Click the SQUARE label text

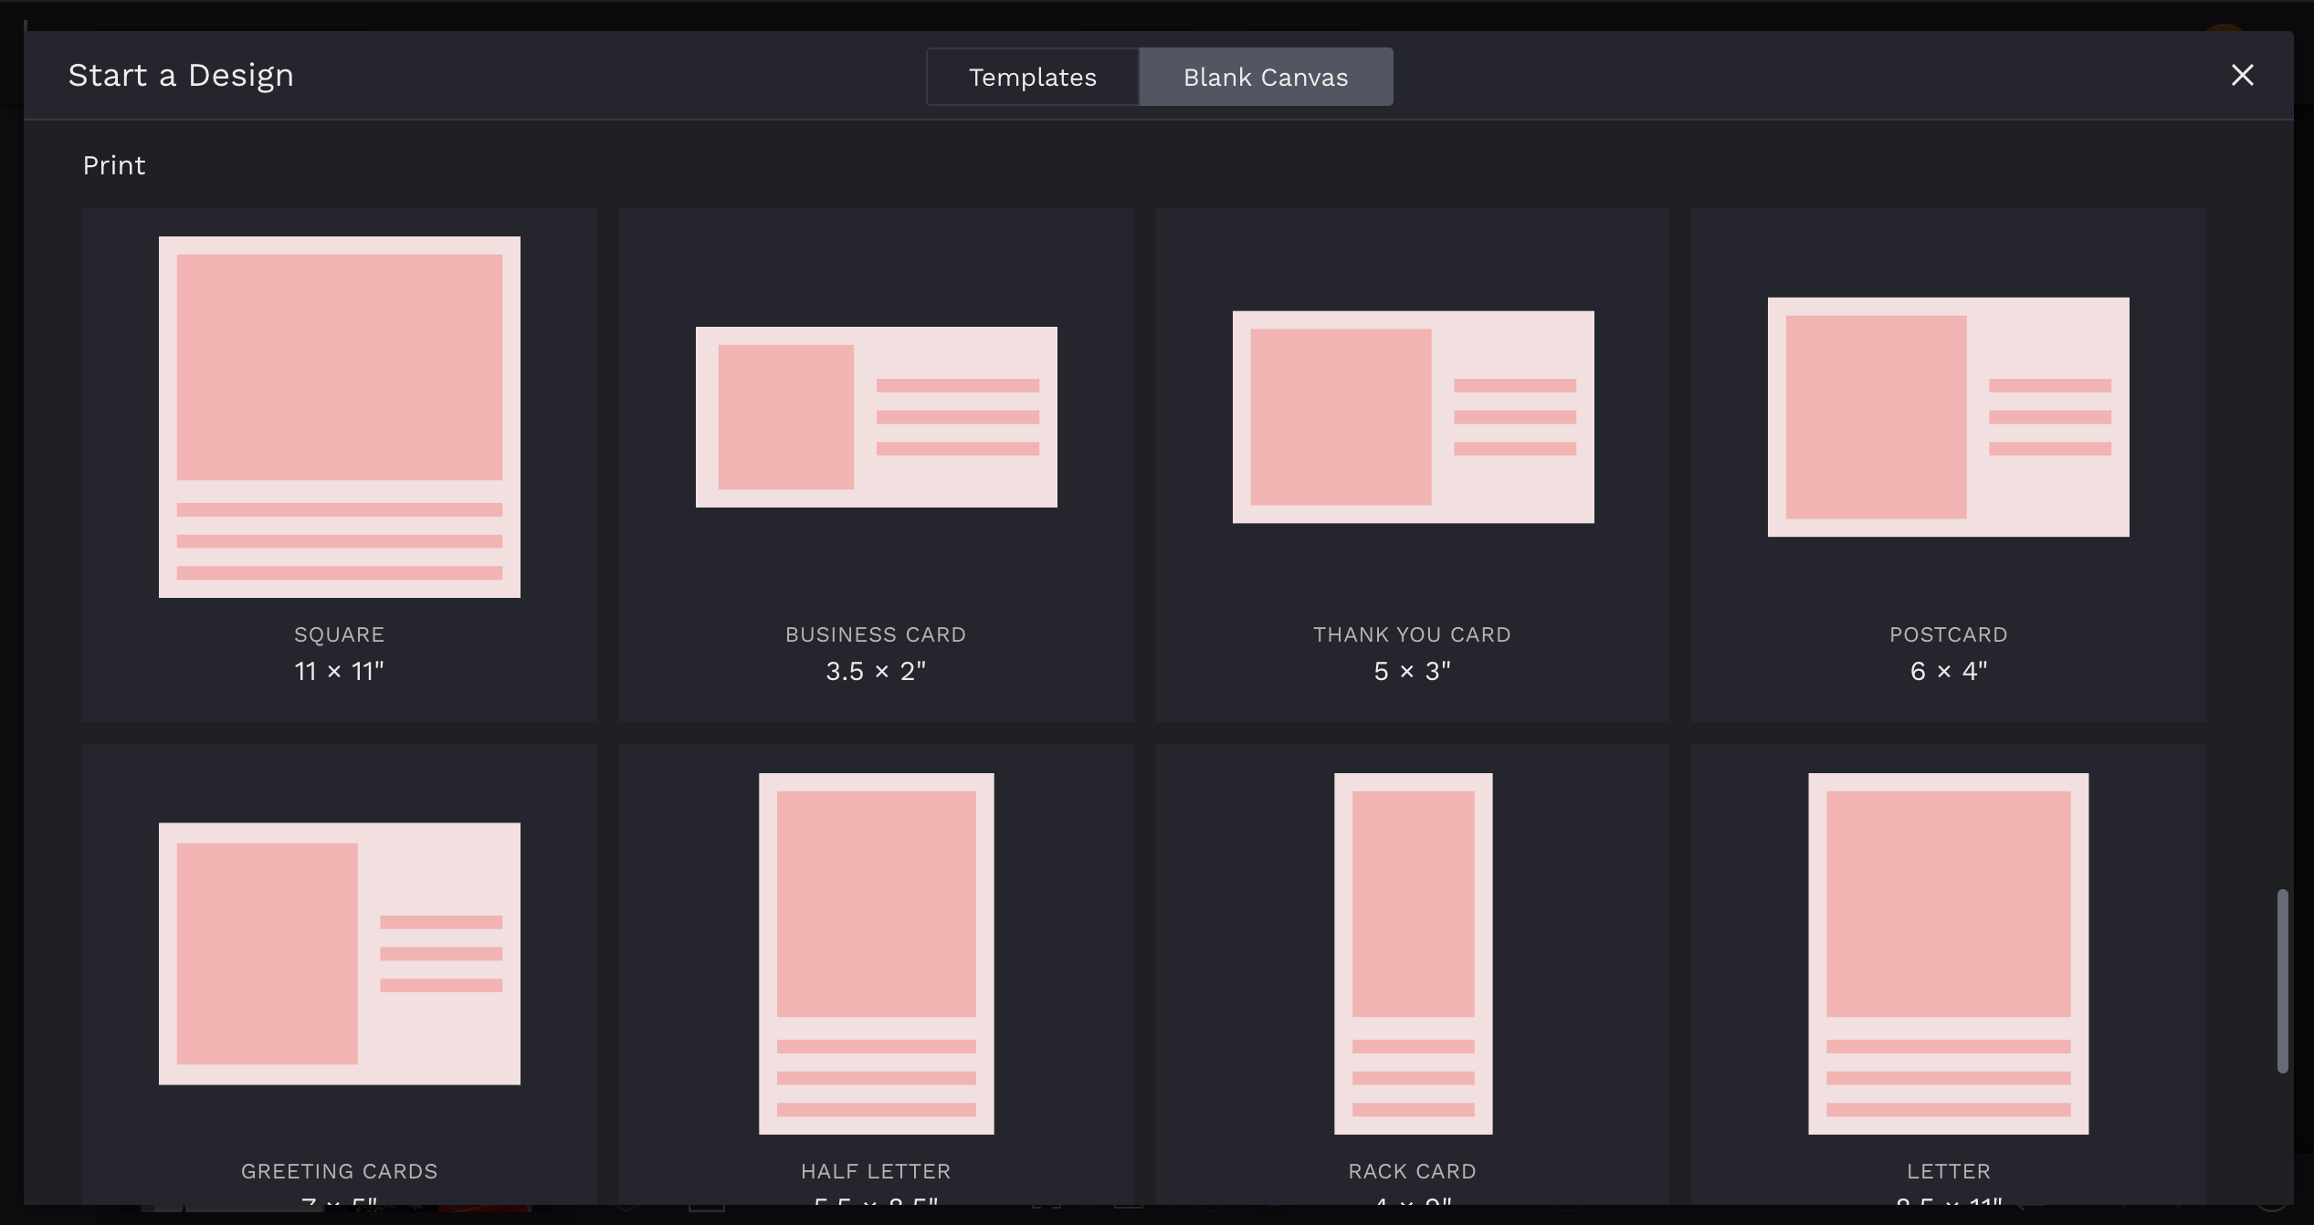[340, 634]
